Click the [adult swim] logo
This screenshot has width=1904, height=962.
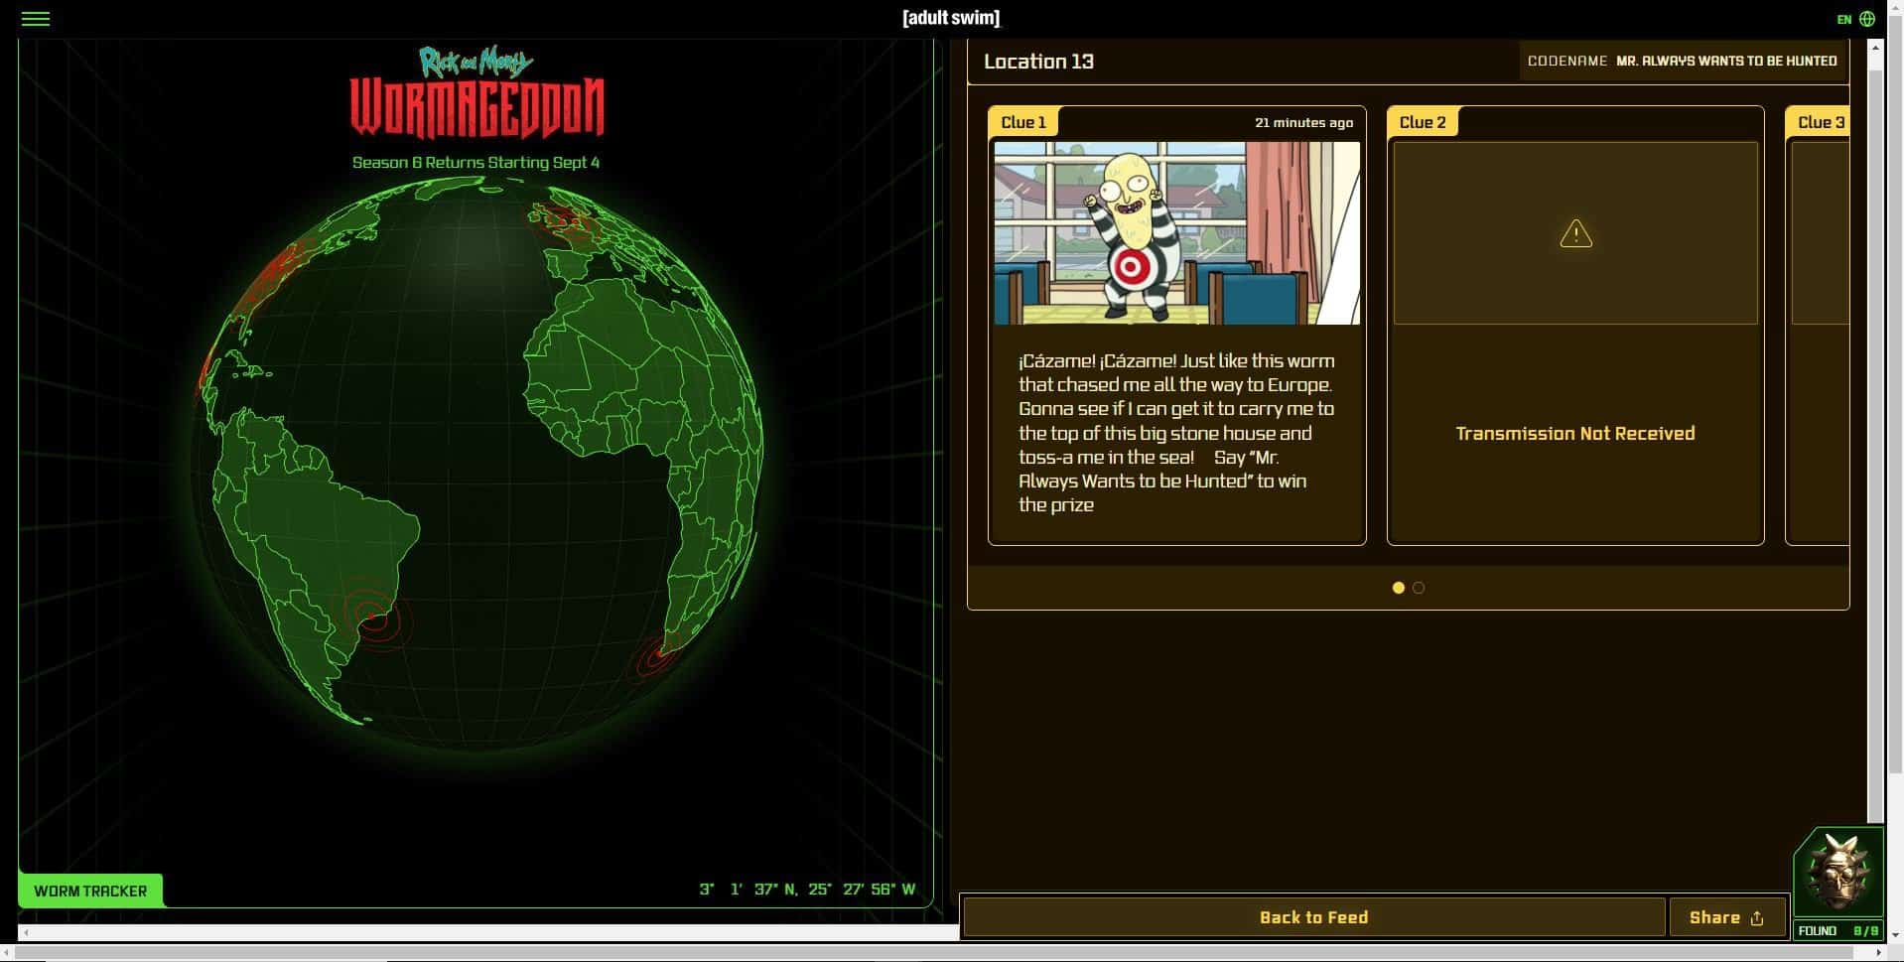tap(951, 18)
